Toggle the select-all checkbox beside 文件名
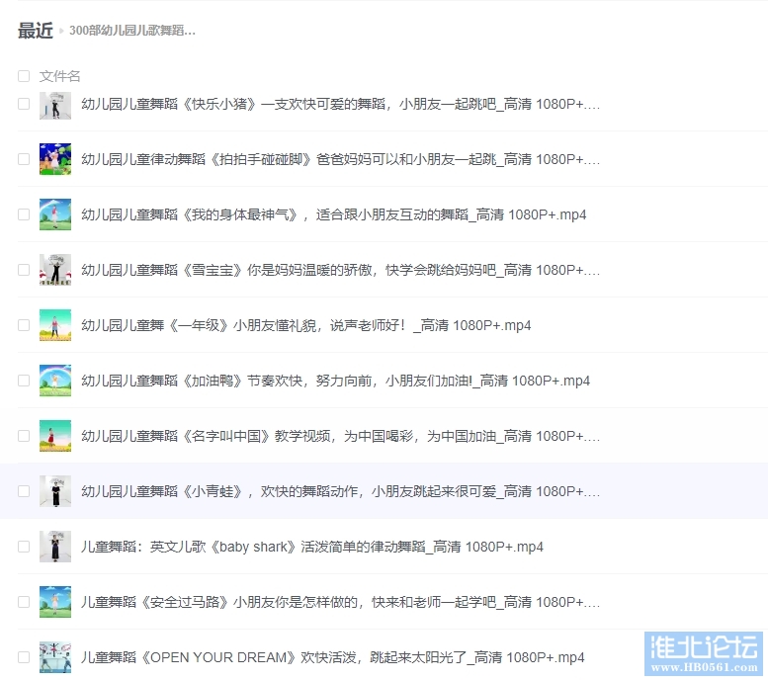The height and width of the screenshot is (681, 768). [24, 76]
